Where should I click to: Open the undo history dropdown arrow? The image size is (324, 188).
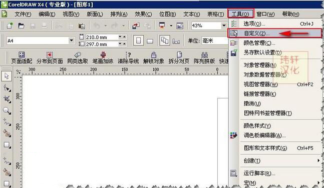pyautogui.click(x=106, y=26)
